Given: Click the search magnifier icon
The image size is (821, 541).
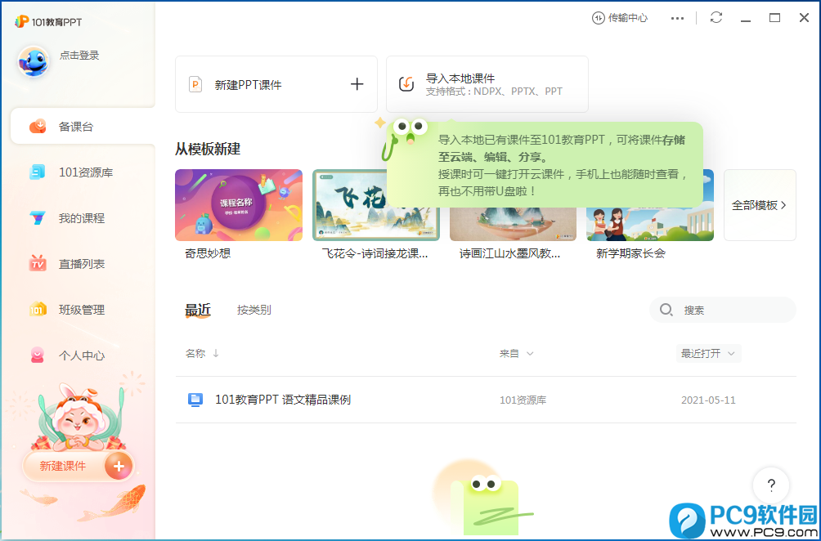Looking at the screenshot, I should [x=666, y=310].
